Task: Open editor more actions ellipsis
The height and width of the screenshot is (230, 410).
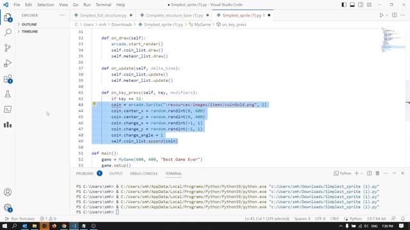Action: 403,15
